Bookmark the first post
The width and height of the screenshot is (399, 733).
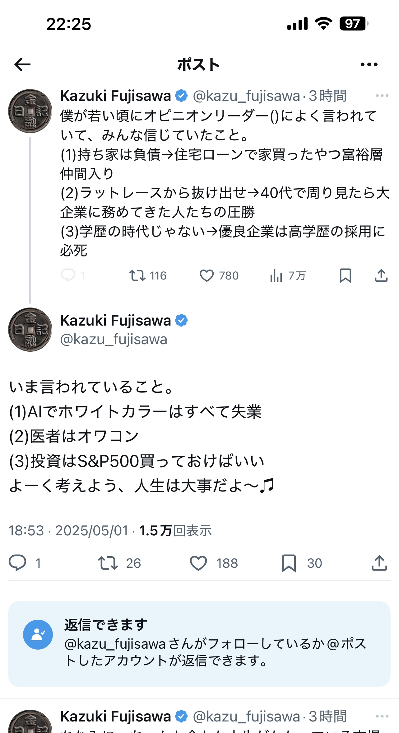(345, 276)
